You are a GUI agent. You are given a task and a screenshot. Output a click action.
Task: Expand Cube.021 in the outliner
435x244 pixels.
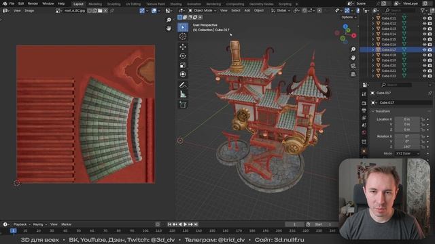(x=373, y=70)
